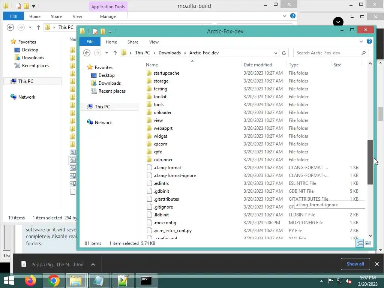Open File menu in Arctic-Fox-dev window
Screen dimensions: 384x288
[x=90, y=42]
